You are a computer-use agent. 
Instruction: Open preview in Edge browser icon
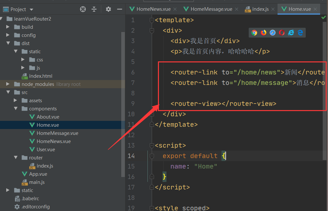300,33
